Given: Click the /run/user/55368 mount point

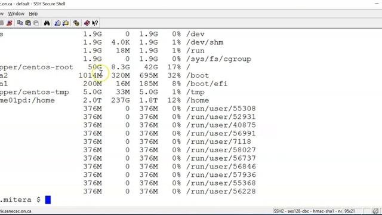Looking at the screenshot, I should 221,183.
